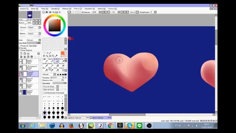
Task: Open Google Chrome from the taskbar
Action: (110, 126)
